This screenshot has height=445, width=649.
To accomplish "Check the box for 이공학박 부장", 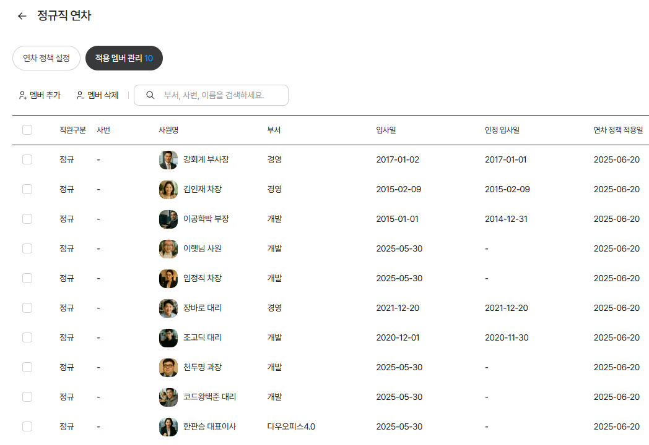I will tap(27, 219).
